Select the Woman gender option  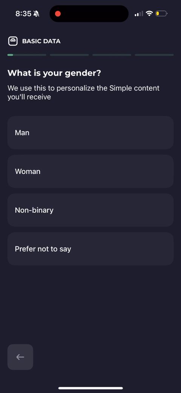click(x=90, y=172)
